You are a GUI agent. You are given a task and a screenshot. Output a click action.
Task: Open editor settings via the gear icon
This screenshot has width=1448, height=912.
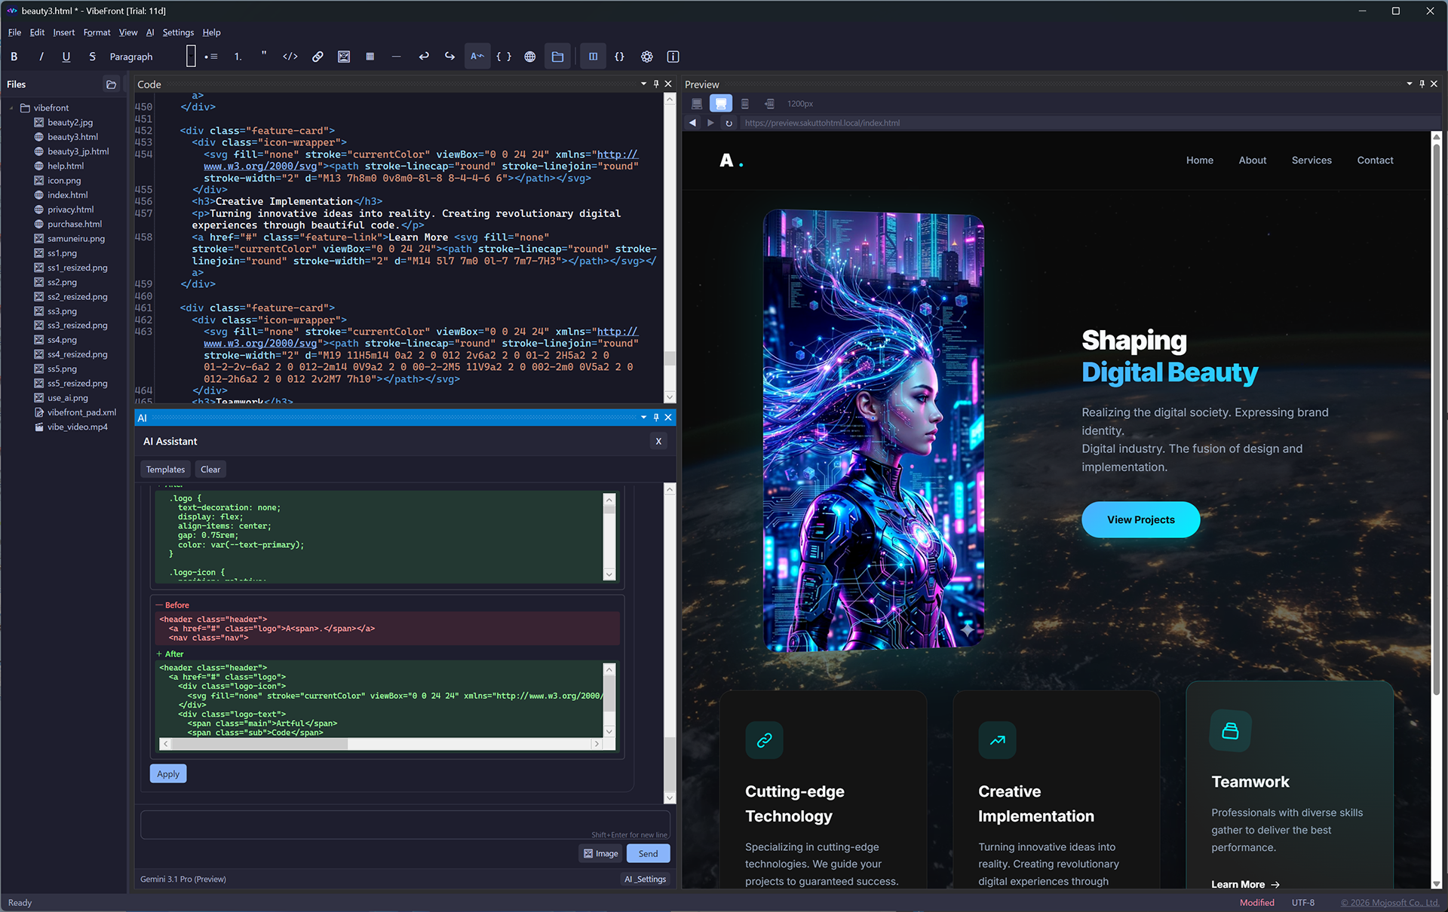(x=646, y=56)
